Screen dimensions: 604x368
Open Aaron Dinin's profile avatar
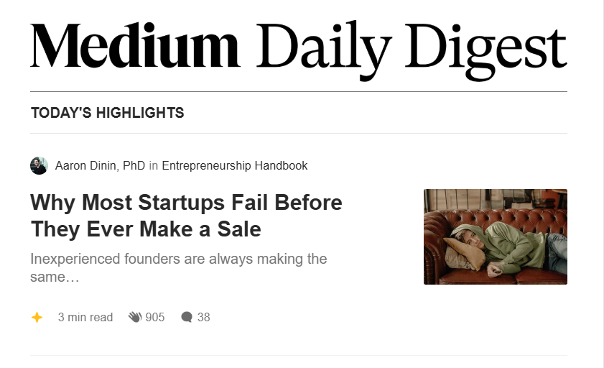point(39,166)
